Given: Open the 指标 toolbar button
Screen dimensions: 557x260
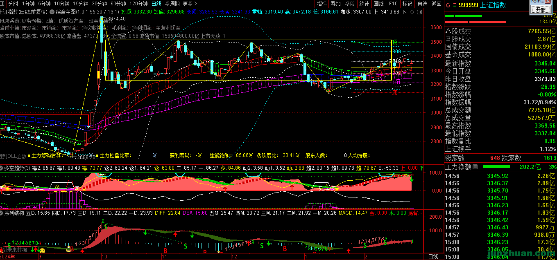Looking at the screenshot, I should click(x=322, y=4).
